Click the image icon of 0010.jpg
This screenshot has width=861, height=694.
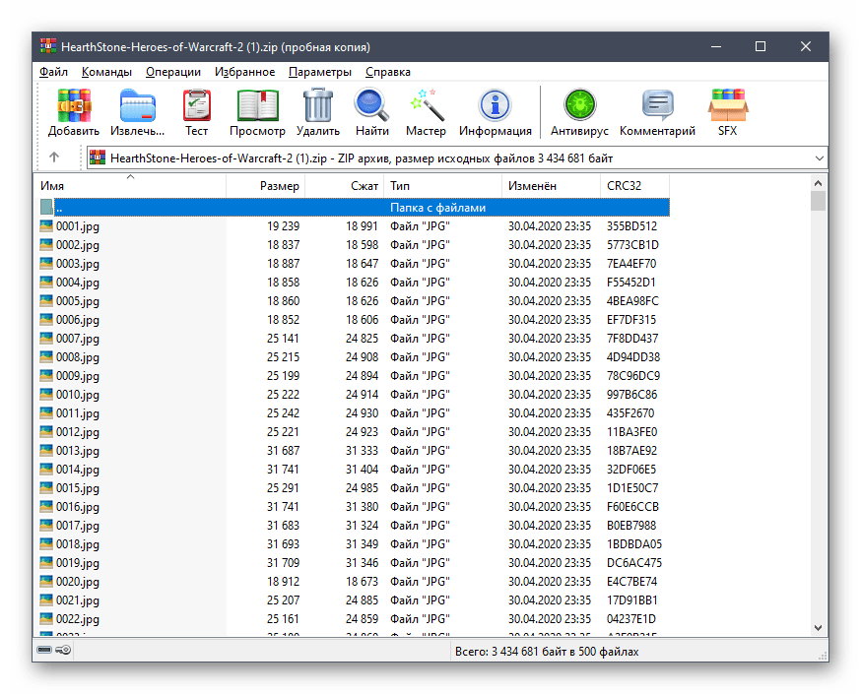46,394
